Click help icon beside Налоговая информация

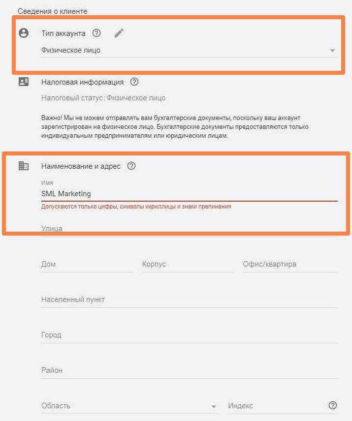coord(134,82)
